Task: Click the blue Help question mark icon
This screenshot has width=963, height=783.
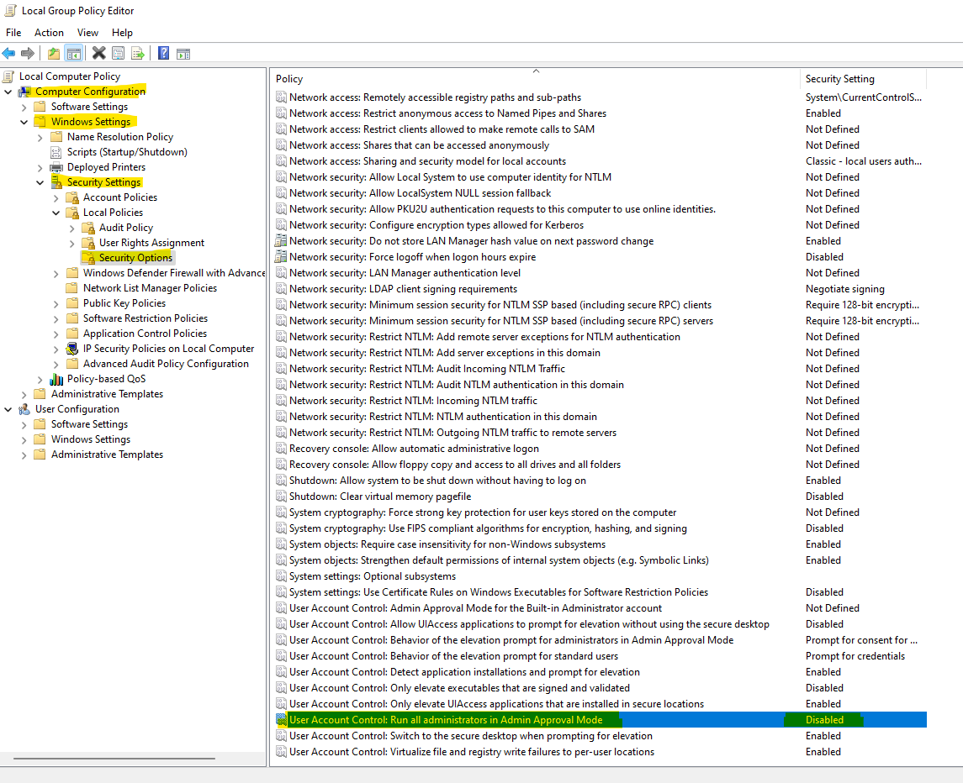Action: (163, 54)
